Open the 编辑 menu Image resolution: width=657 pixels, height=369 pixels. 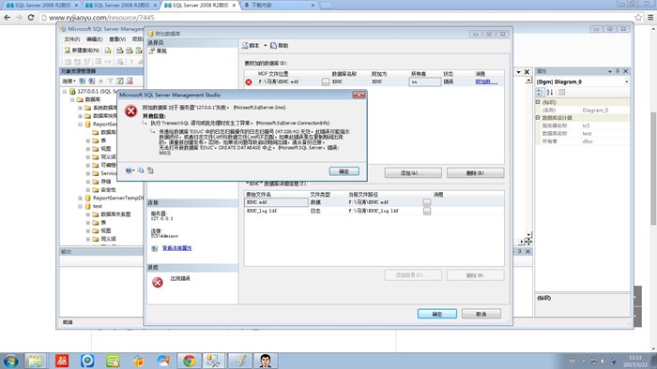[x=94, y=38]
